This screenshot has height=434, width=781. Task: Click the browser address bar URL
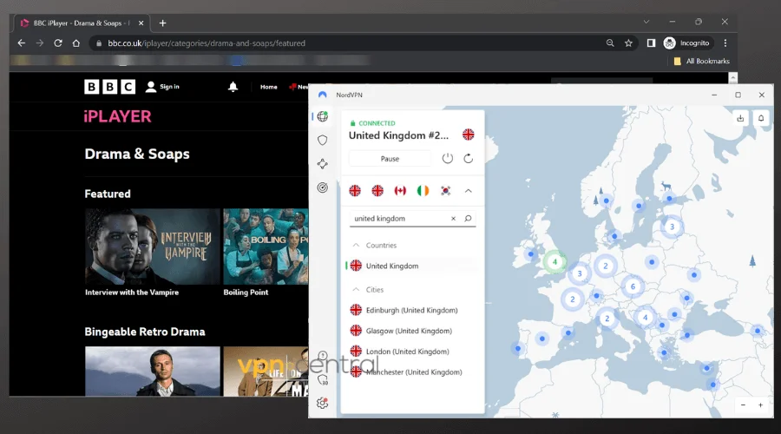[207, 43]
